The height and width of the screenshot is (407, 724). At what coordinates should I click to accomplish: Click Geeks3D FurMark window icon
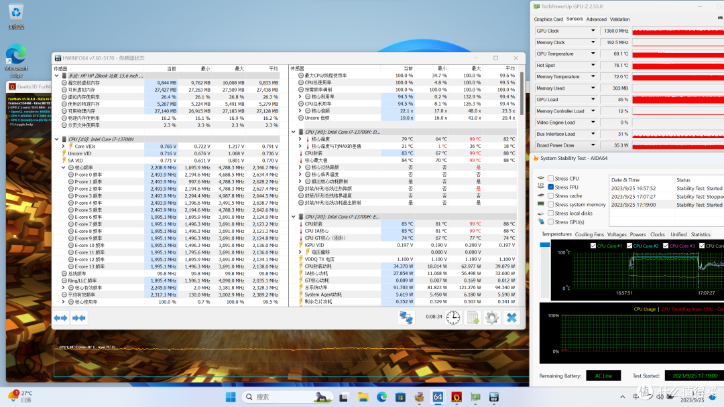[13, 86]
